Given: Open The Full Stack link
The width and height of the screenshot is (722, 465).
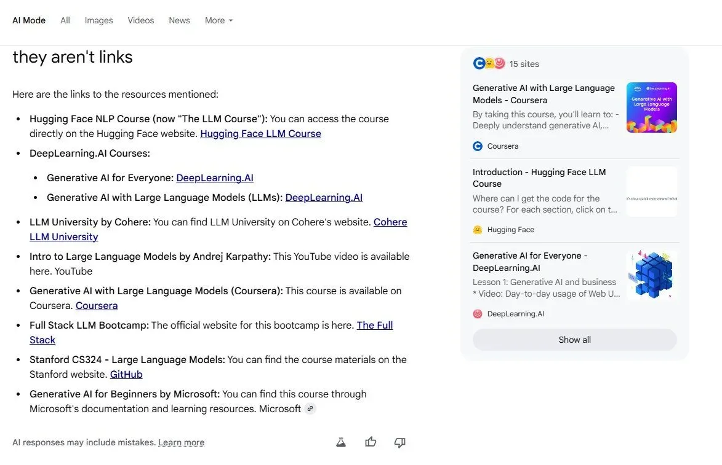Looking at the screenshot, I should pyautogui.click(x=375, y=326).
